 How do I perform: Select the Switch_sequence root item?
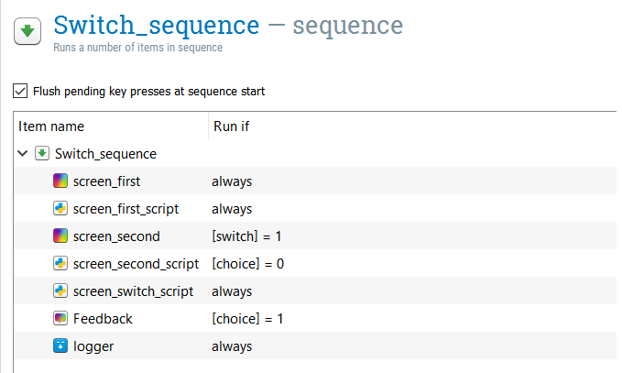coord(105,154)
